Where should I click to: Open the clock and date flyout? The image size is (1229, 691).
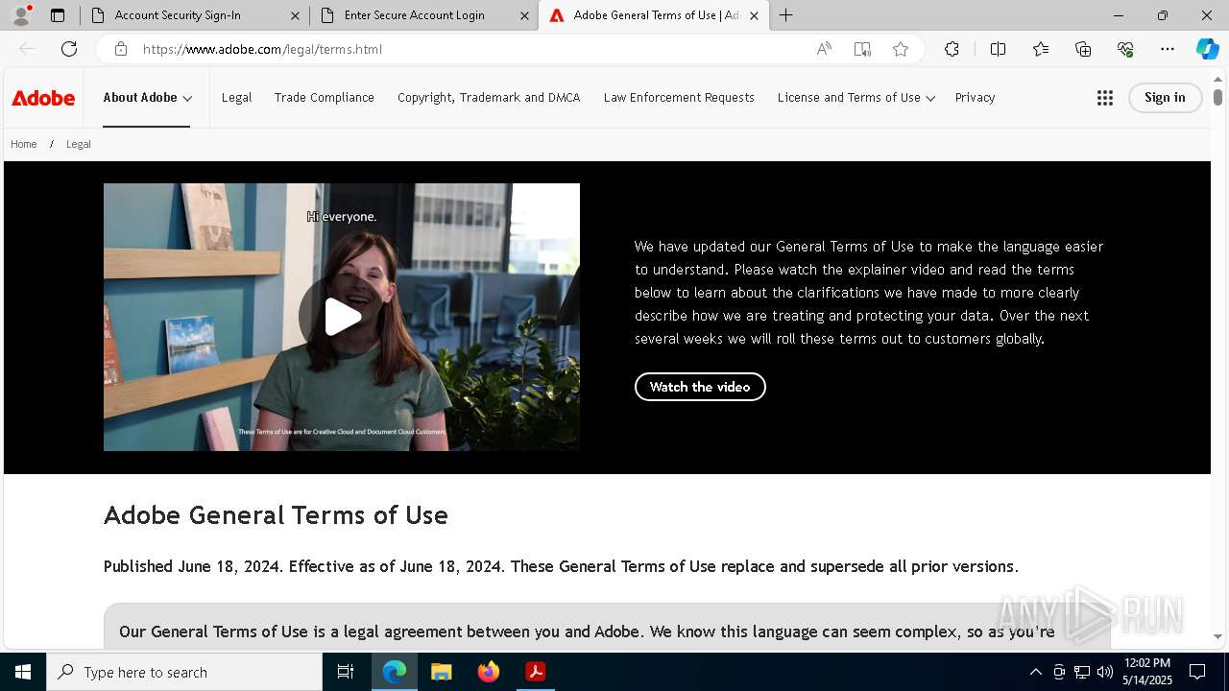click(x=1147, y=672)
